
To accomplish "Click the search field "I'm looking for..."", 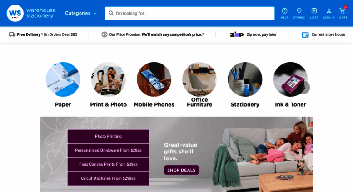I will click(190, 13).
